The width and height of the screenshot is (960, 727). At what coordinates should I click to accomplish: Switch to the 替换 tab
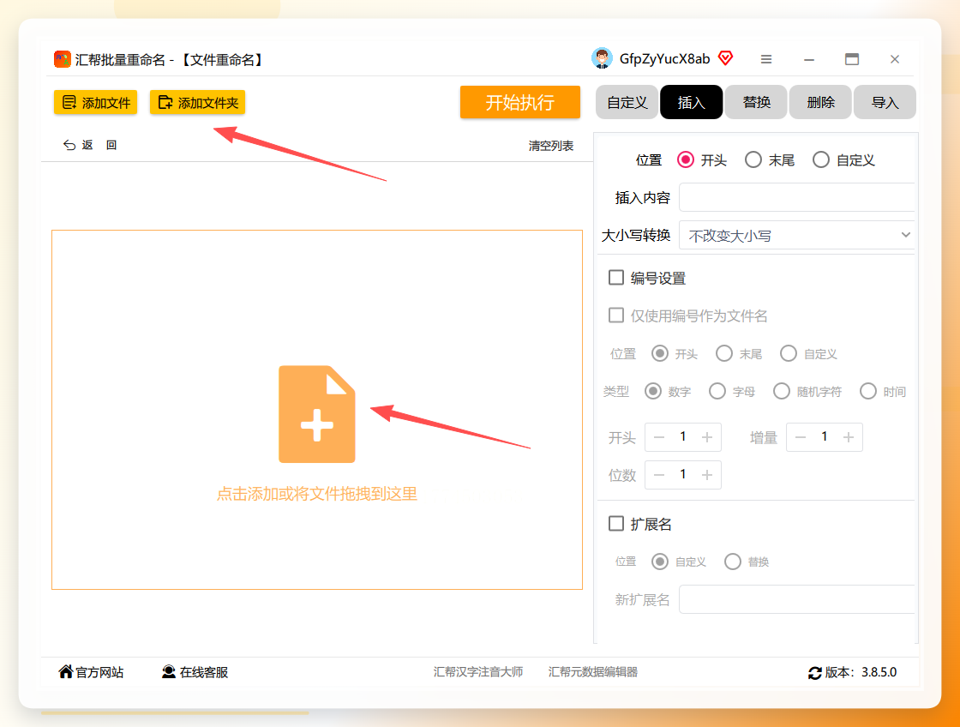click(x=756, y=102)
